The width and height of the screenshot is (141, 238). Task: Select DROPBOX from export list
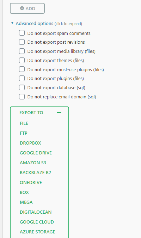[x=30, y=143]
